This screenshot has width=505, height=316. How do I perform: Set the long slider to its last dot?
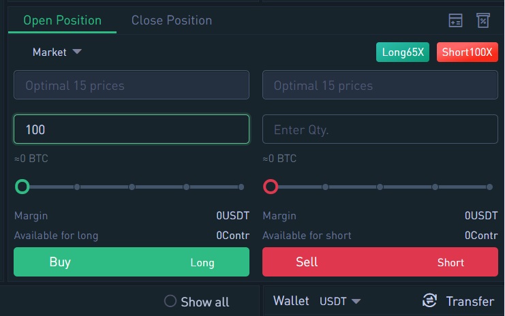click(x=241, y=187)
